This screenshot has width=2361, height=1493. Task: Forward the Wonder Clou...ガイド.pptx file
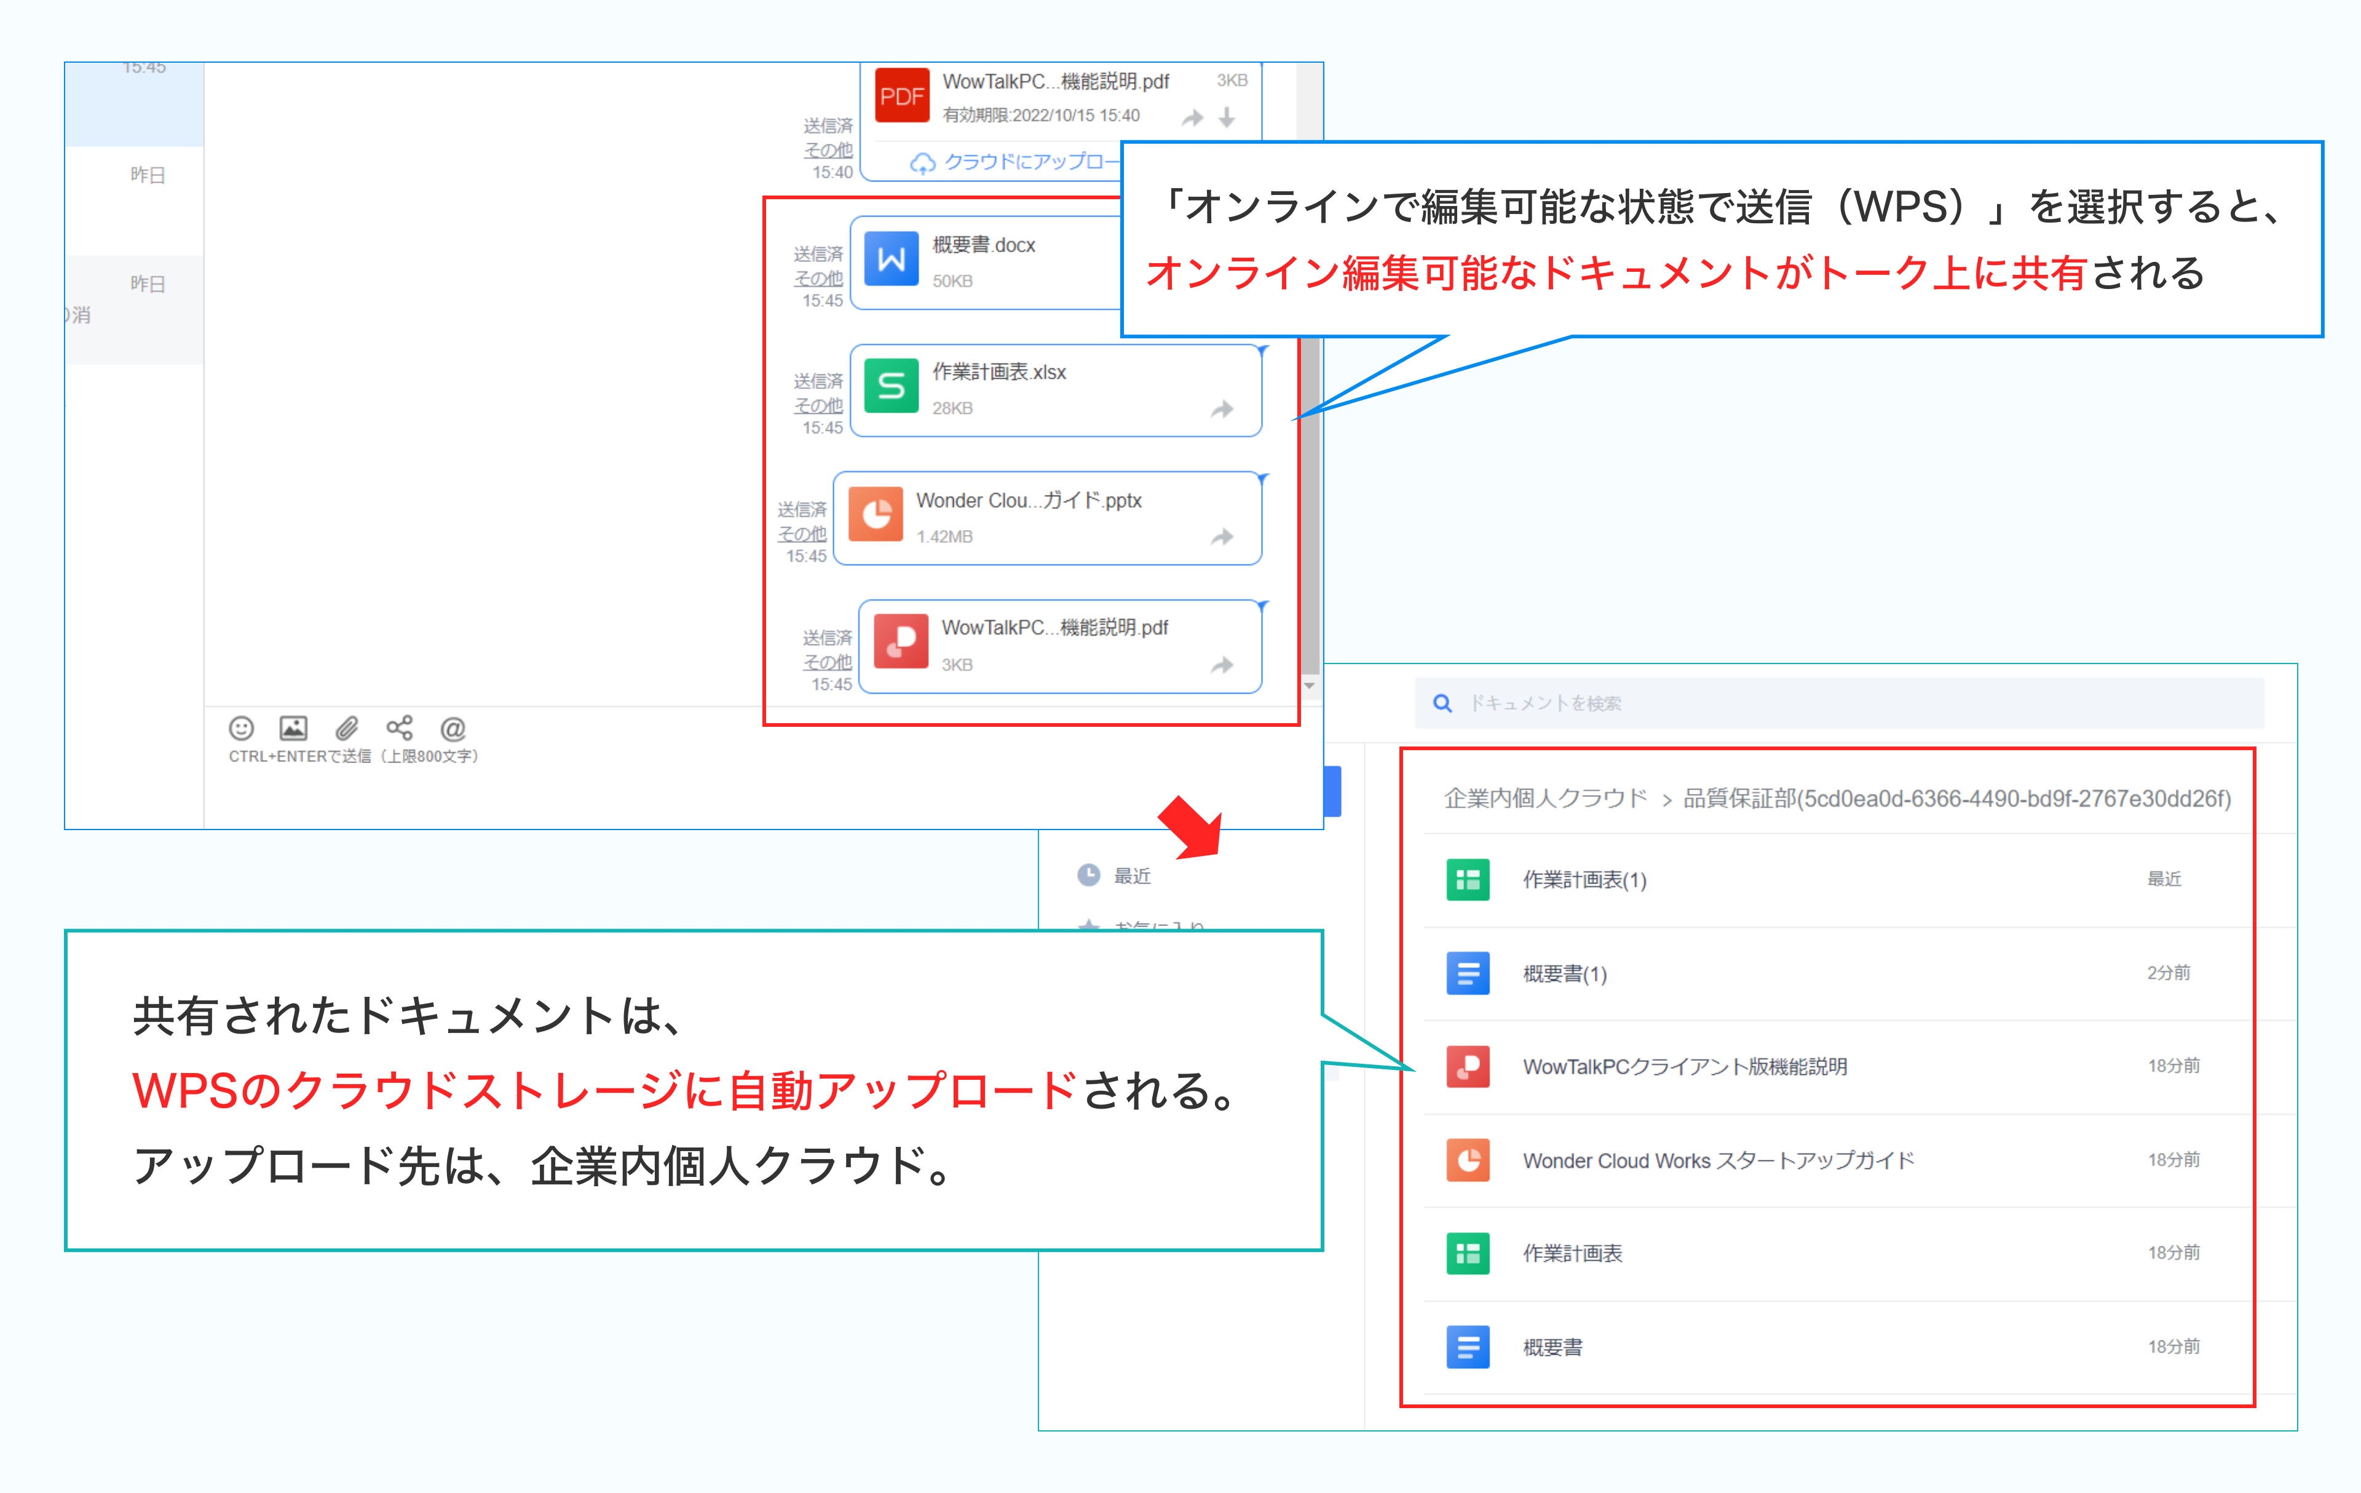tap(1222, 537)
